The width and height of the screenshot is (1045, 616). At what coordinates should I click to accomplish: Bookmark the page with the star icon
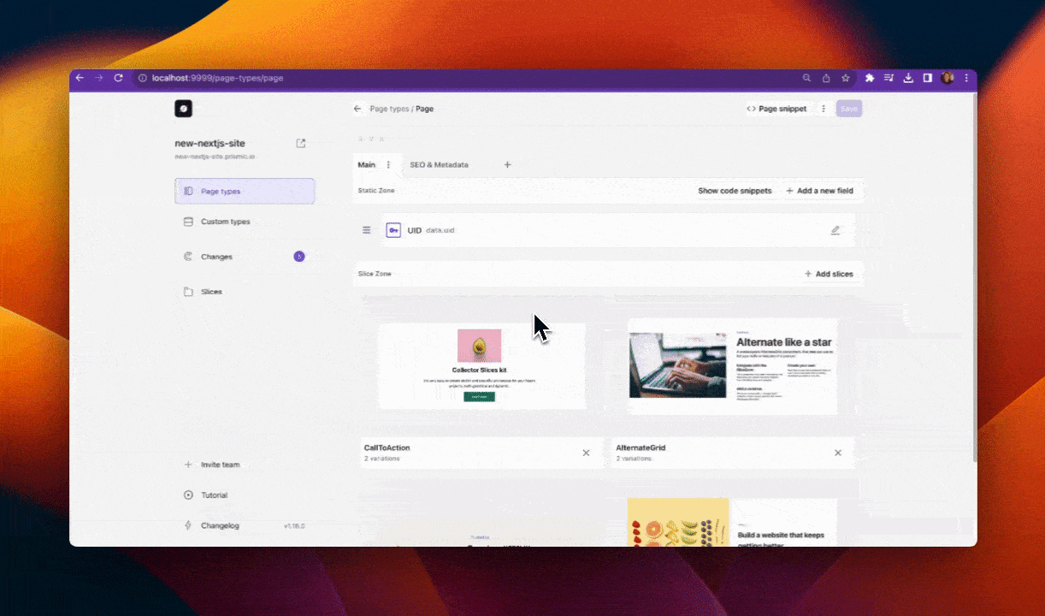[846, 78]
